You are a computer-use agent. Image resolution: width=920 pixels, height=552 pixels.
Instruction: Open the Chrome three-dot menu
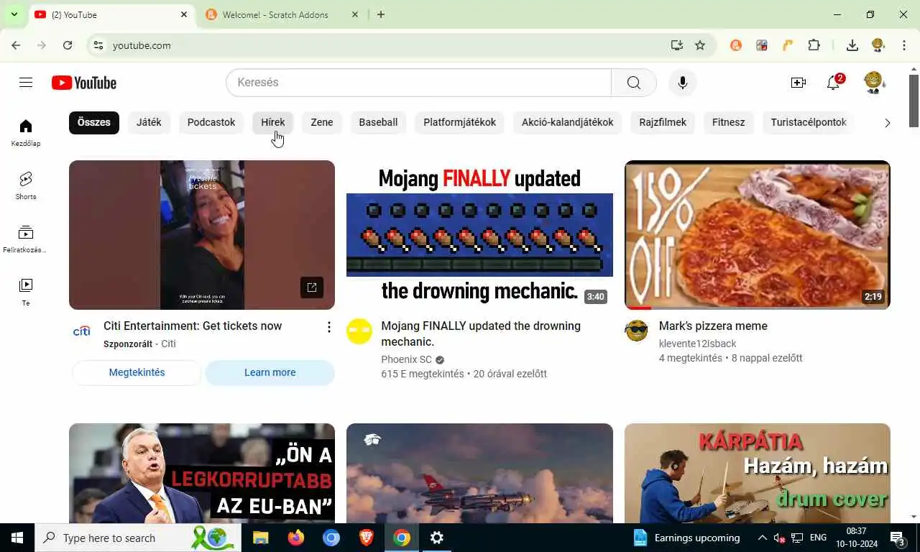(x=904, y=45)
